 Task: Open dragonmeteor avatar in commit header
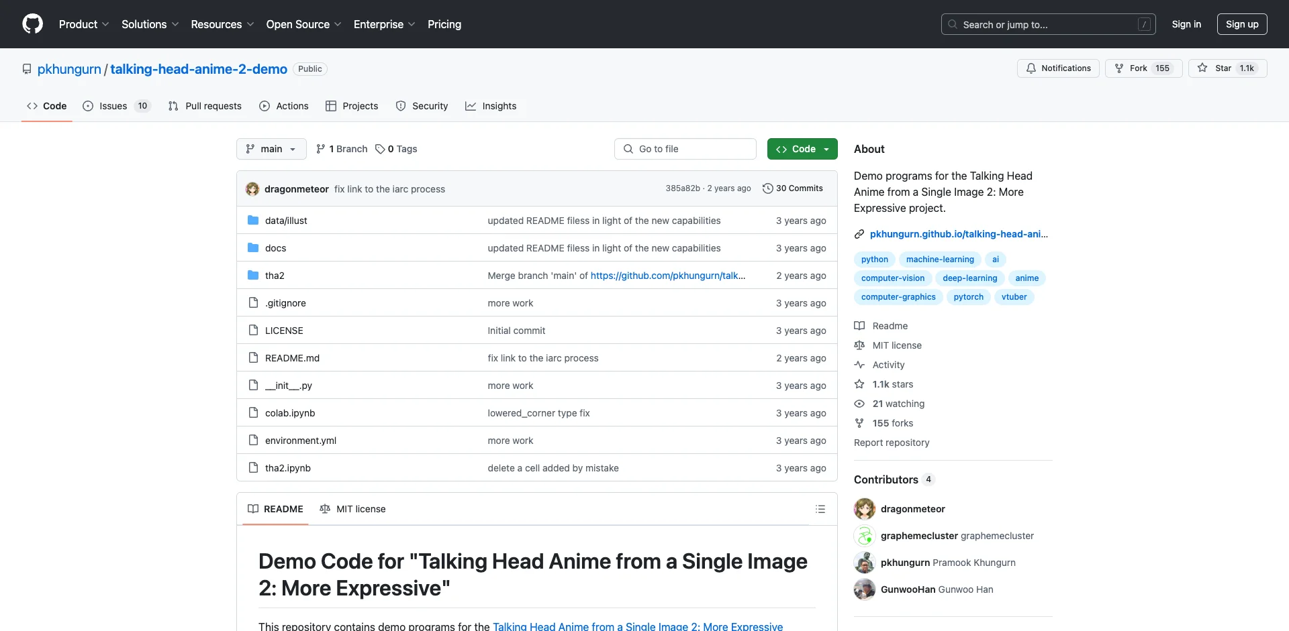coord(252,189)
